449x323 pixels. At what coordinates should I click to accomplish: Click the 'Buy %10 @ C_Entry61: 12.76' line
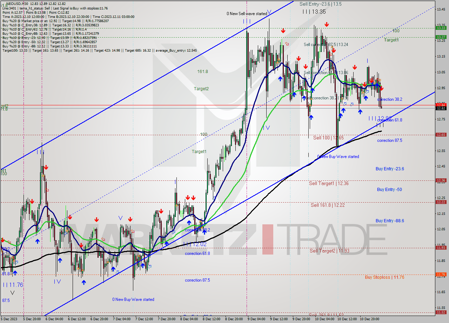click(x=44, y=29)
